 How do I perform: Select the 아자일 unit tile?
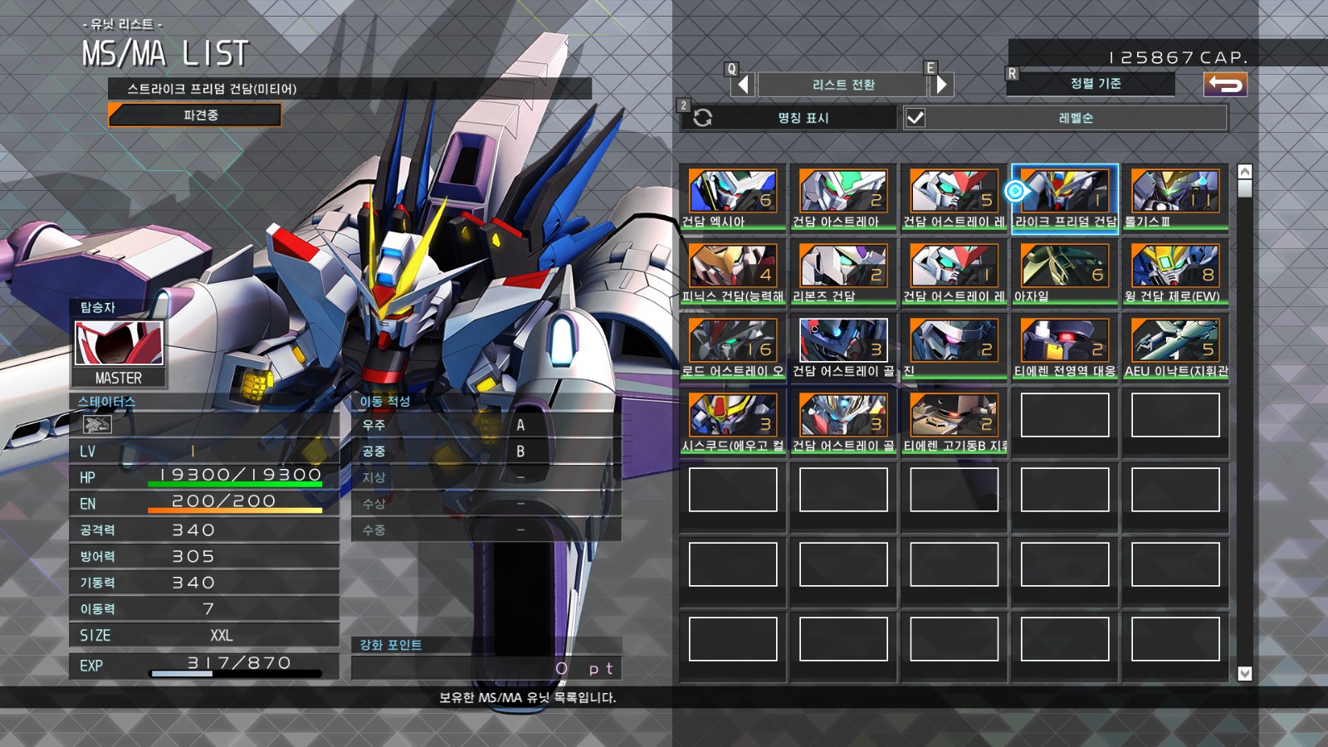pos(1065,273)
